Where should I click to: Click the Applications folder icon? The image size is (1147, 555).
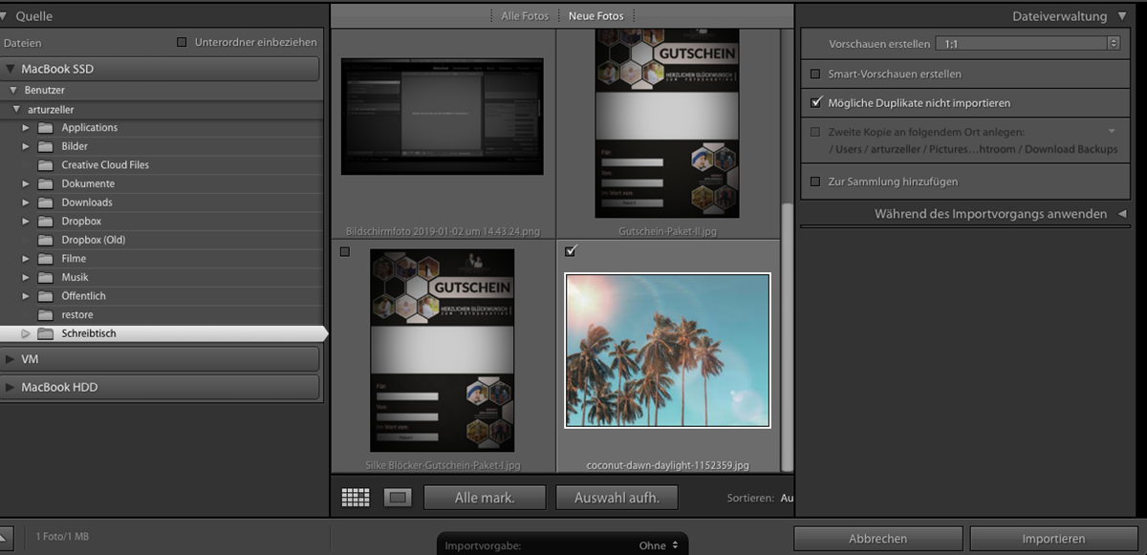[45, 128]
